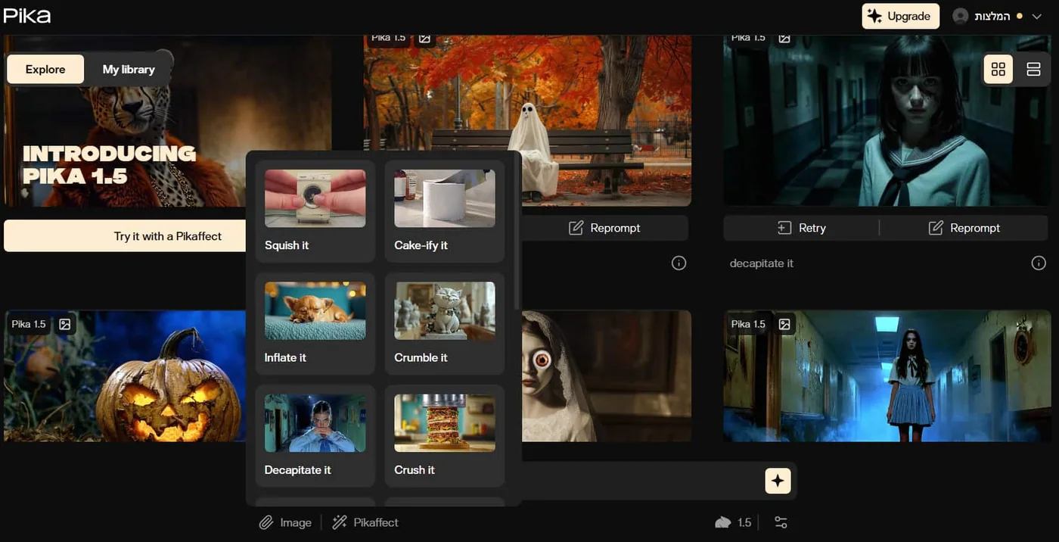The height and width of the screenshot is (542, 1059).
Task: Open the 1.5 model version selector
Action: tap(733, 522)
